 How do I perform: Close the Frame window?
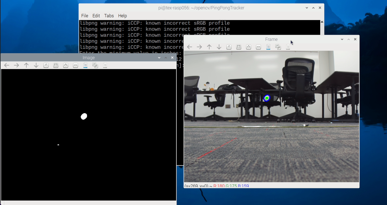click(355, 39)
